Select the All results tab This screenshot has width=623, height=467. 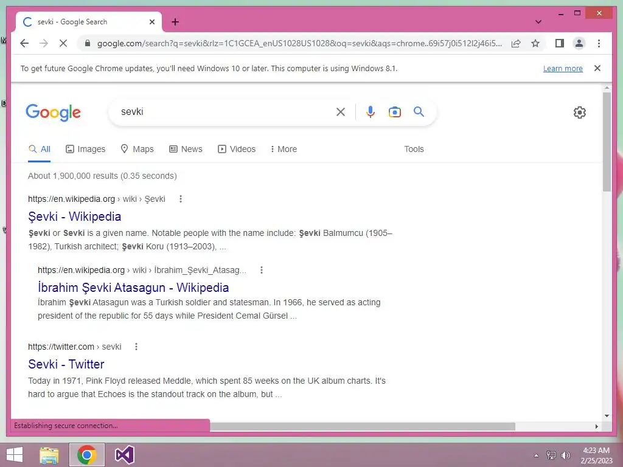tap(40, 150)
